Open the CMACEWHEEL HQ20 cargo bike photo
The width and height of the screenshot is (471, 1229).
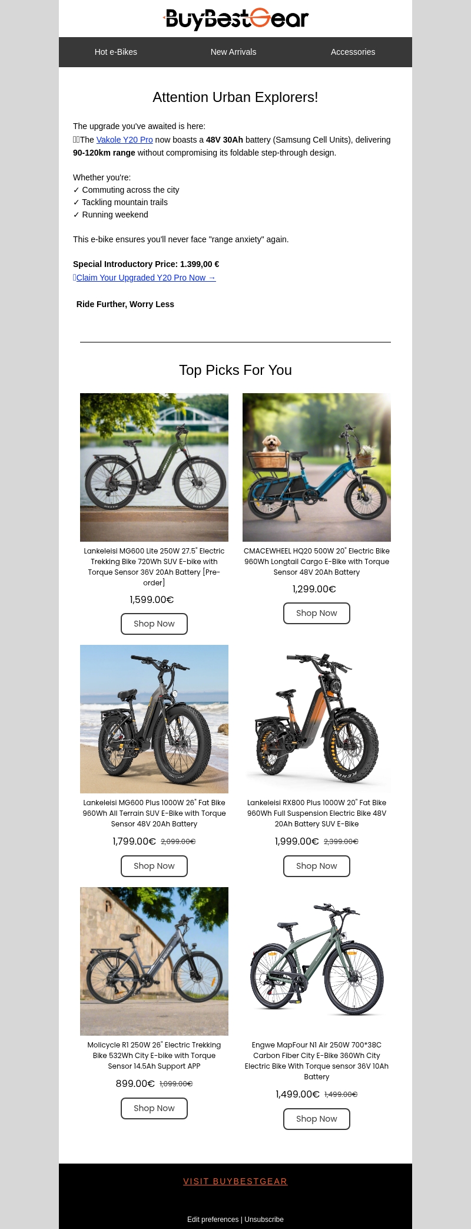(x=317, y=467)
